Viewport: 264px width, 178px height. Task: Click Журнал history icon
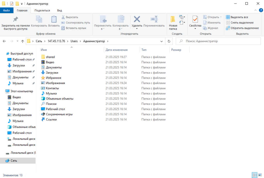[x=205, y=28]
